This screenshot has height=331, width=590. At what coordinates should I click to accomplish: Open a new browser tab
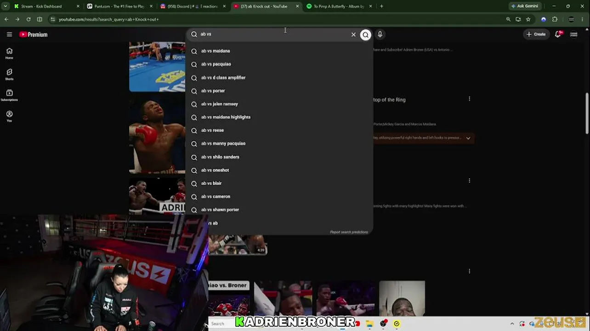(381, 6)
